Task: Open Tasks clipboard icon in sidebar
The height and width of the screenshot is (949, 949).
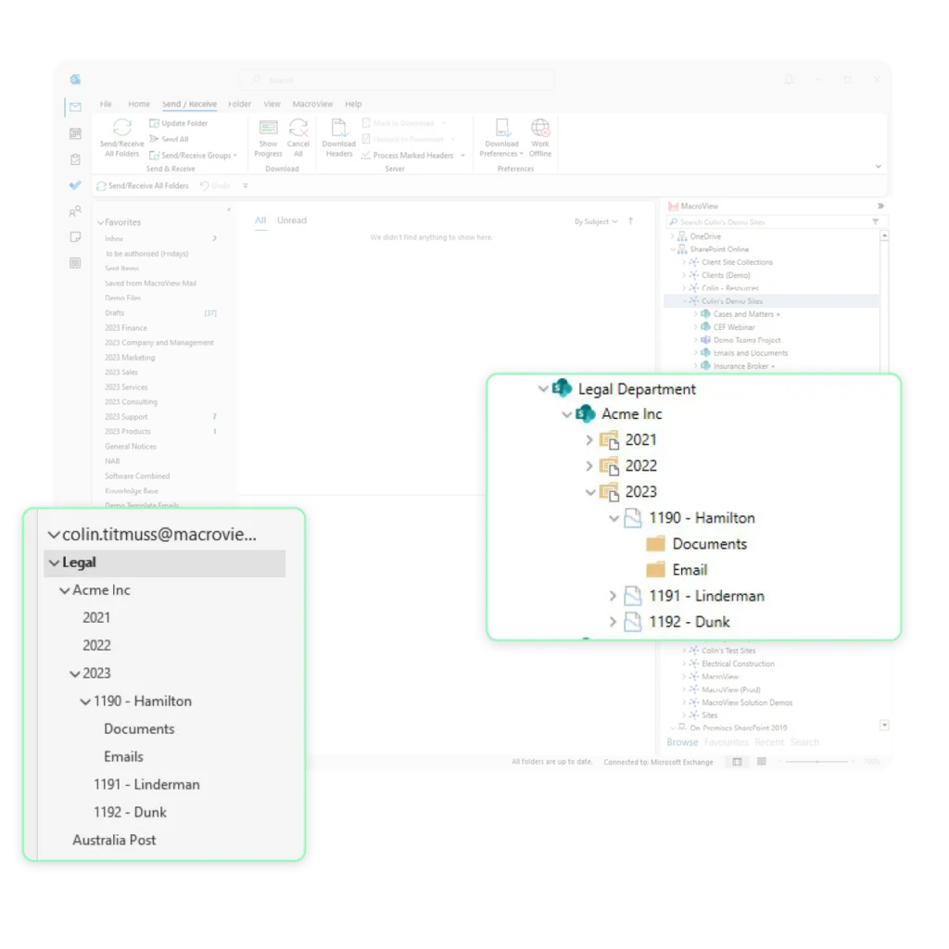Action: coord(75,159)
